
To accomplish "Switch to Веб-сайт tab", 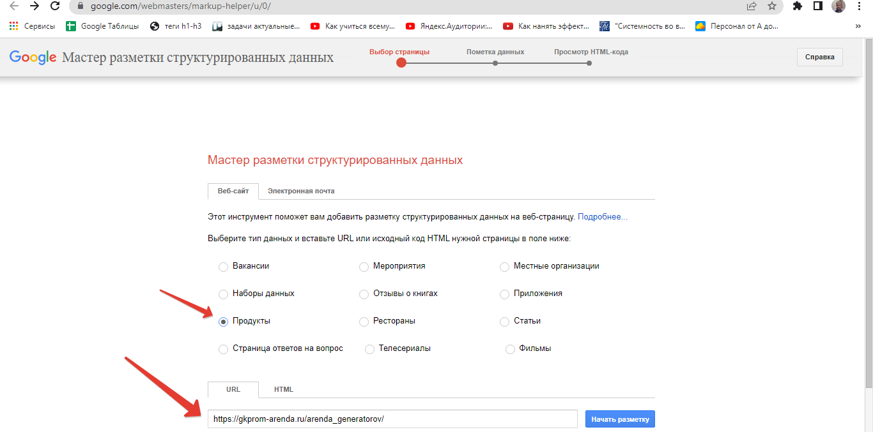I will click(233, 191).
